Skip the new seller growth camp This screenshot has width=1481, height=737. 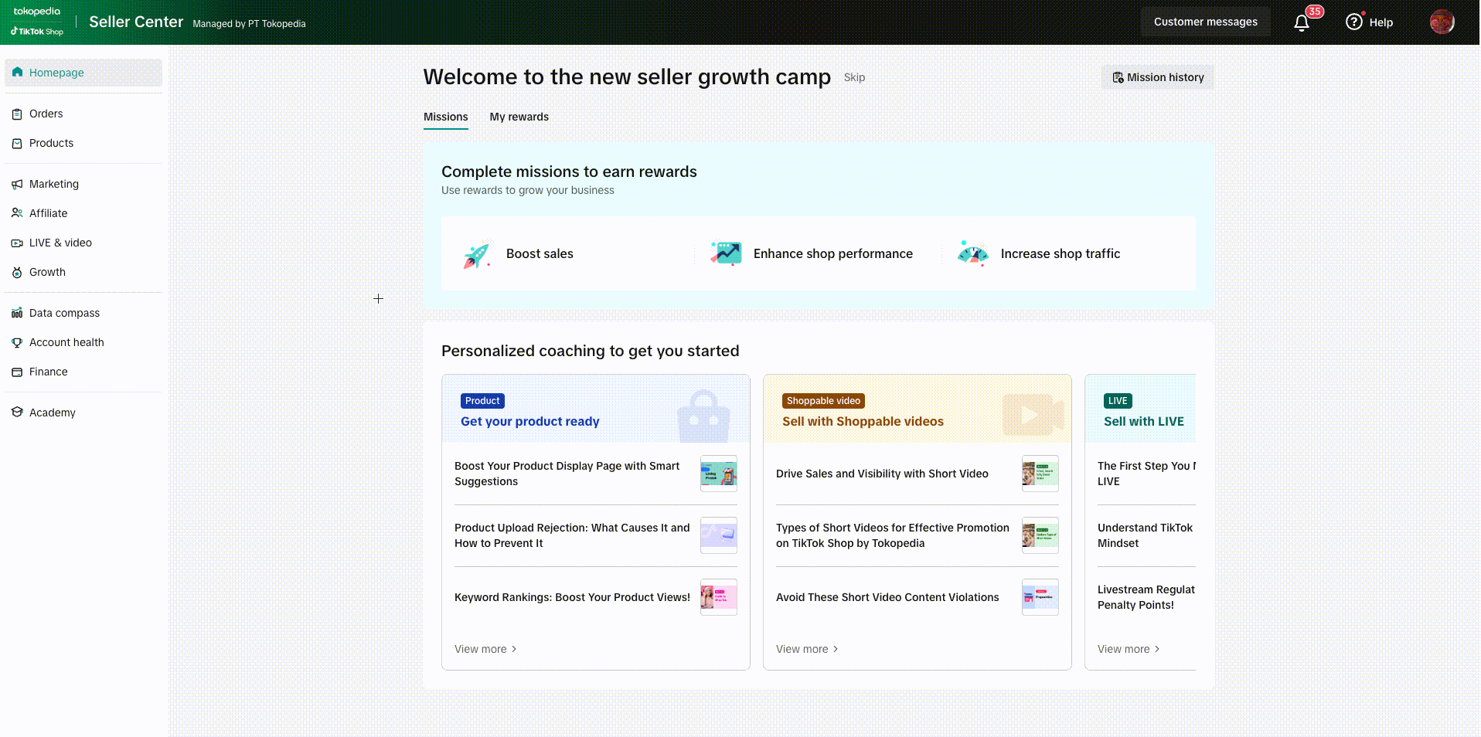point(854,77)
